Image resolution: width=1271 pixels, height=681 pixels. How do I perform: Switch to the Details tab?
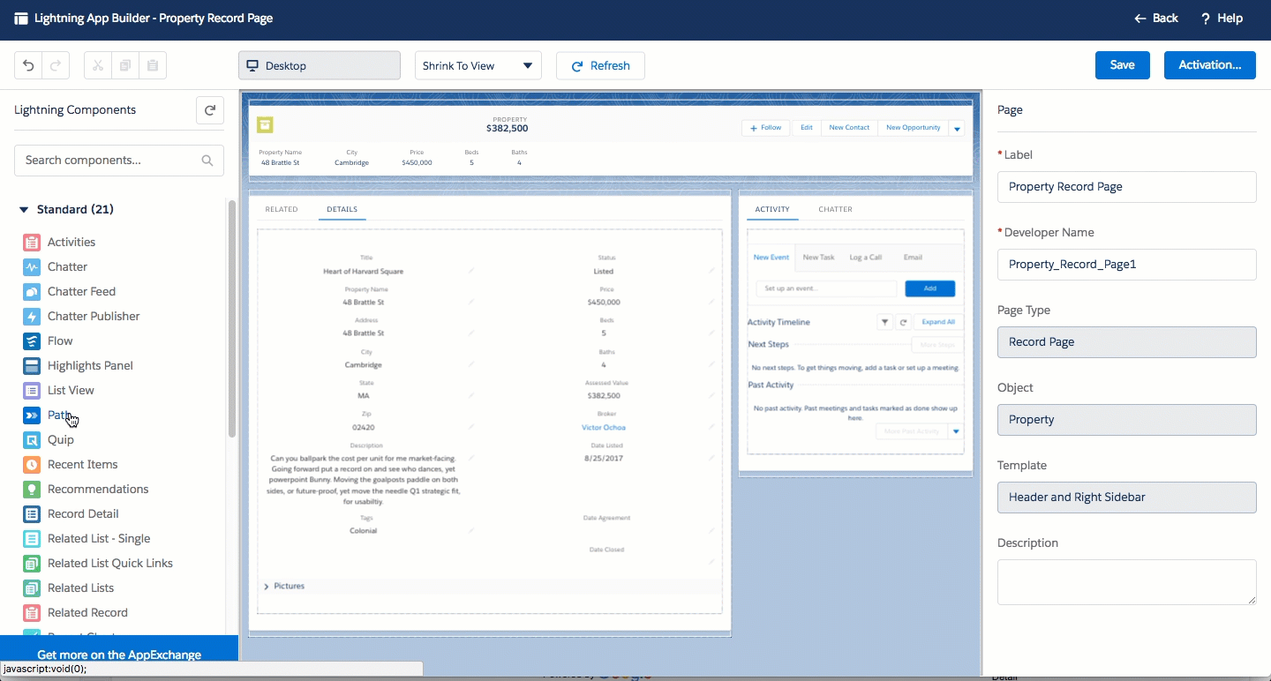click(x=342, y=209)
